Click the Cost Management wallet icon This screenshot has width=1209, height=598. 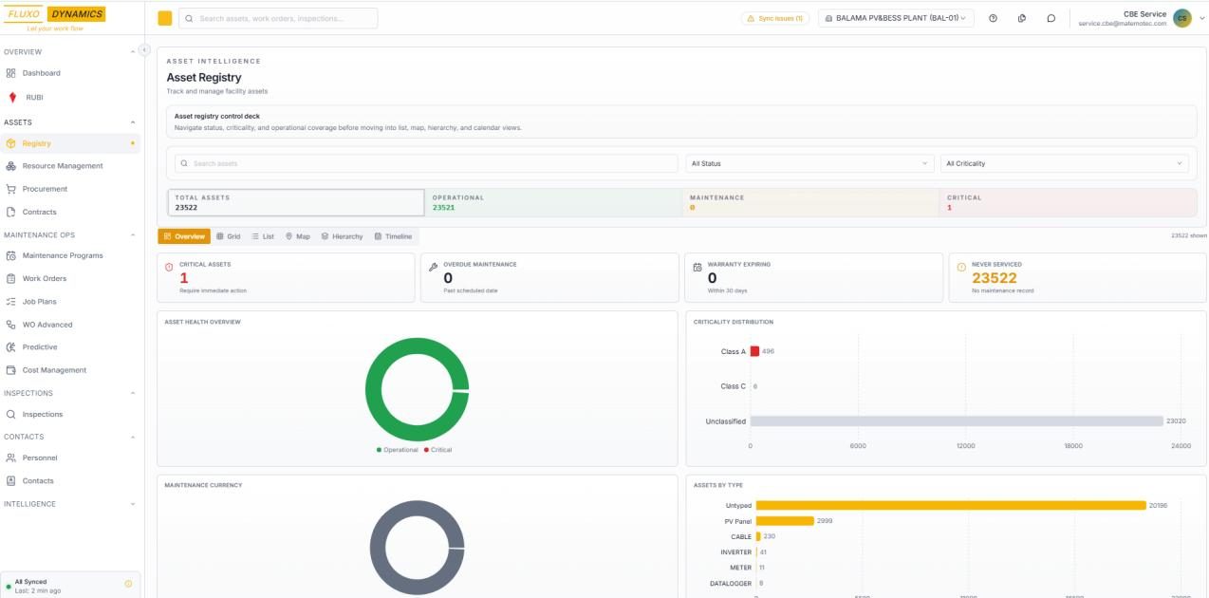(11, 370)
